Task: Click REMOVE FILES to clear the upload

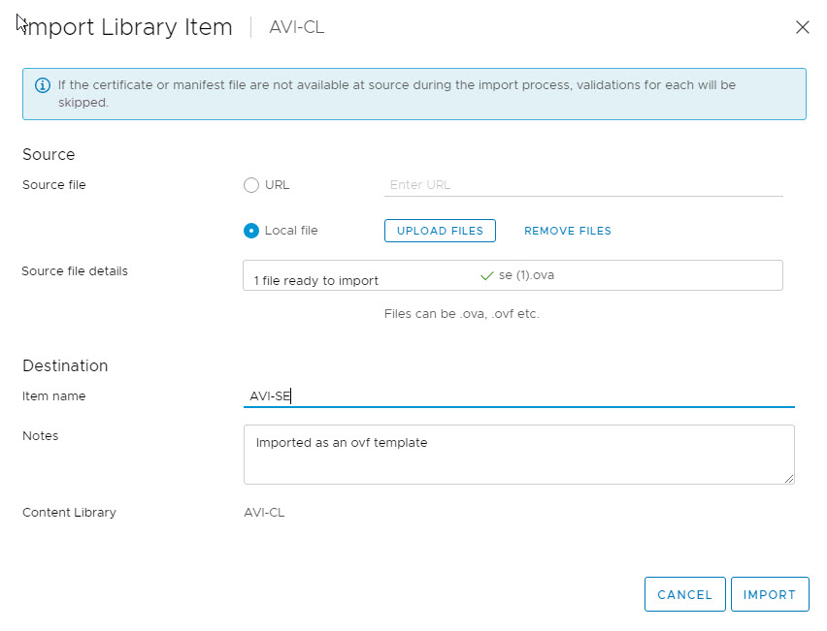Action: tap(568, 231)
